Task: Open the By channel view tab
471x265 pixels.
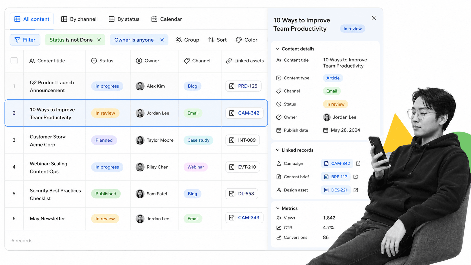Action: click(x=79, y=19)
